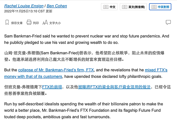Screen dimensions: 177x123
Task: Click the 保存文章 label
Action: (x=17, y=23)
